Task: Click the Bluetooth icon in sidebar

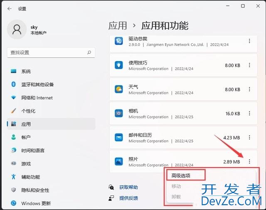Action: [x=13, y=84]
